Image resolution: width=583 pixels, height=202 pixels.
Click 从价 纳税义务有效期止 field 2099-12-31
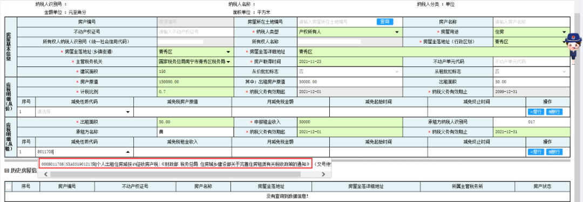tap(531, 91)
